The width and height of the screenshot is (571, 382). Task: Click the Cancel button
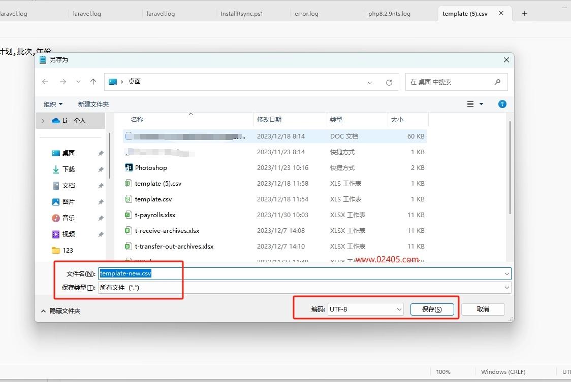pos(483,309)
